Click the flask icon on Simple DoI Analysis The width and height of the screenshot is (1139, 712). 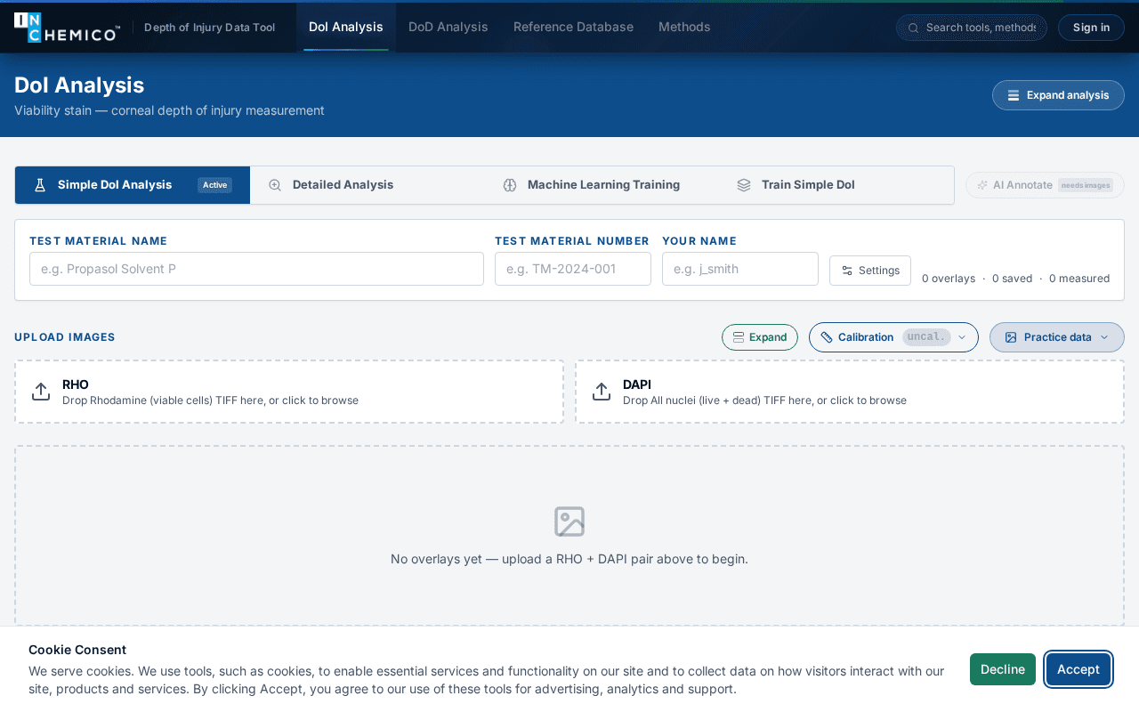pos(40,185)
